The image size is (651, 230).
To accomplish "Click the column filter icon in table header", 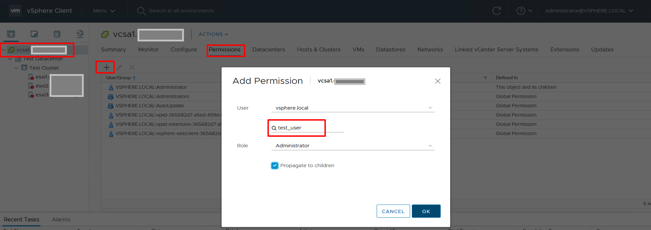I will [x=485, y=78].
